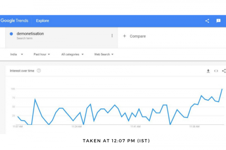Click the Compare button
The image size is (226, 150).
click(134, 36)
